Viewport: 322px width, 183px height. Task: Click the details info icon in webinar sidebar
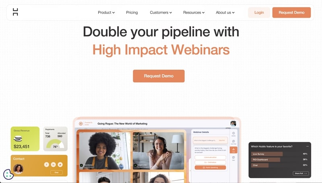[233, 134]
